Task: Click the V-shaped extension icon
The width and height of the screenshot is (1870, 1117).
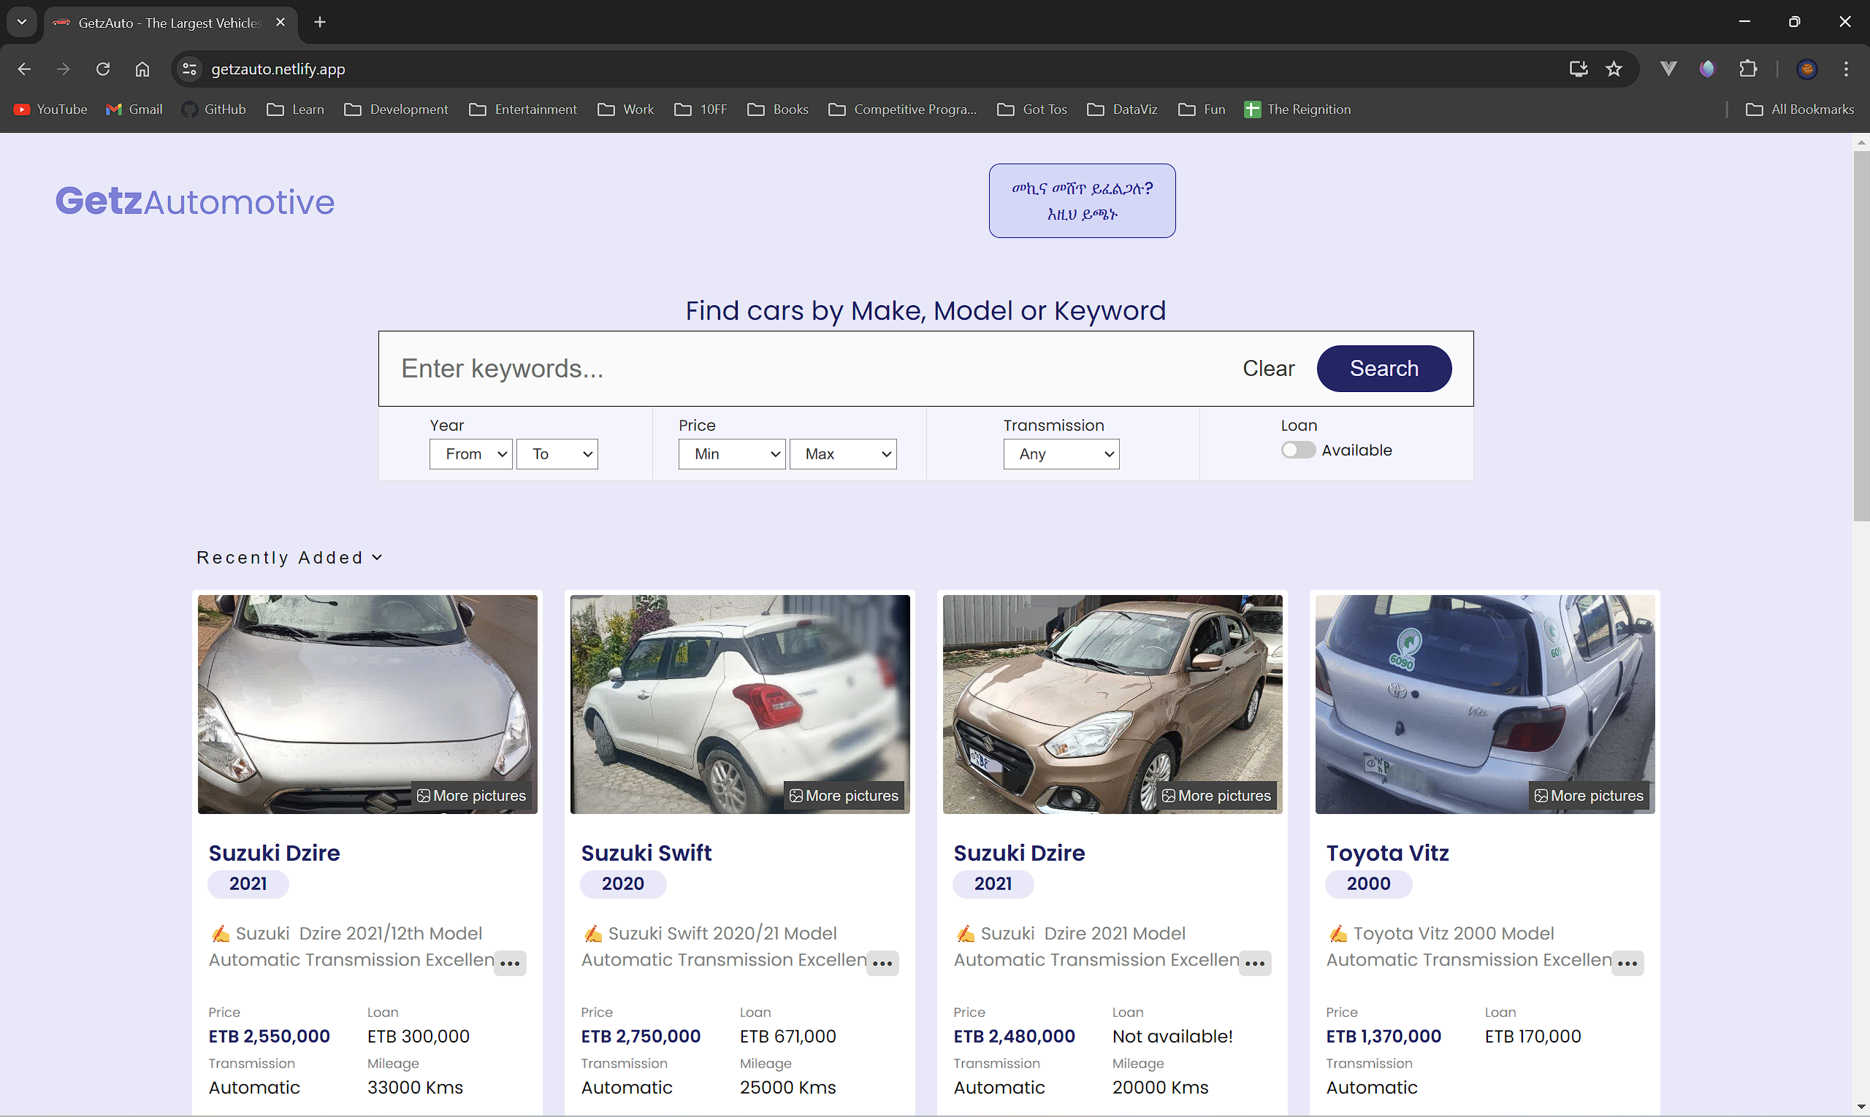Action: click(1668, 69)
